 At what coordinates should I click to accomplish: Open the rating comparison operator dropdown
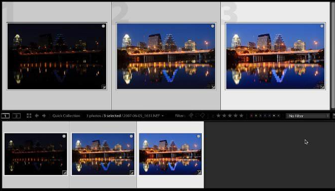click(x=213, y=116)
